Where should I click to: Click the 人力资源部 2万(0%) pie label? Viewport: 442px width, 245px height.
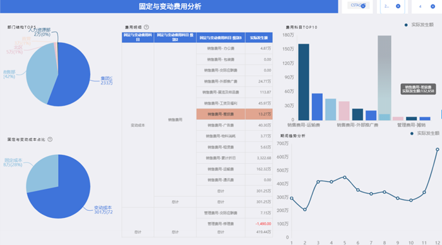40,32
